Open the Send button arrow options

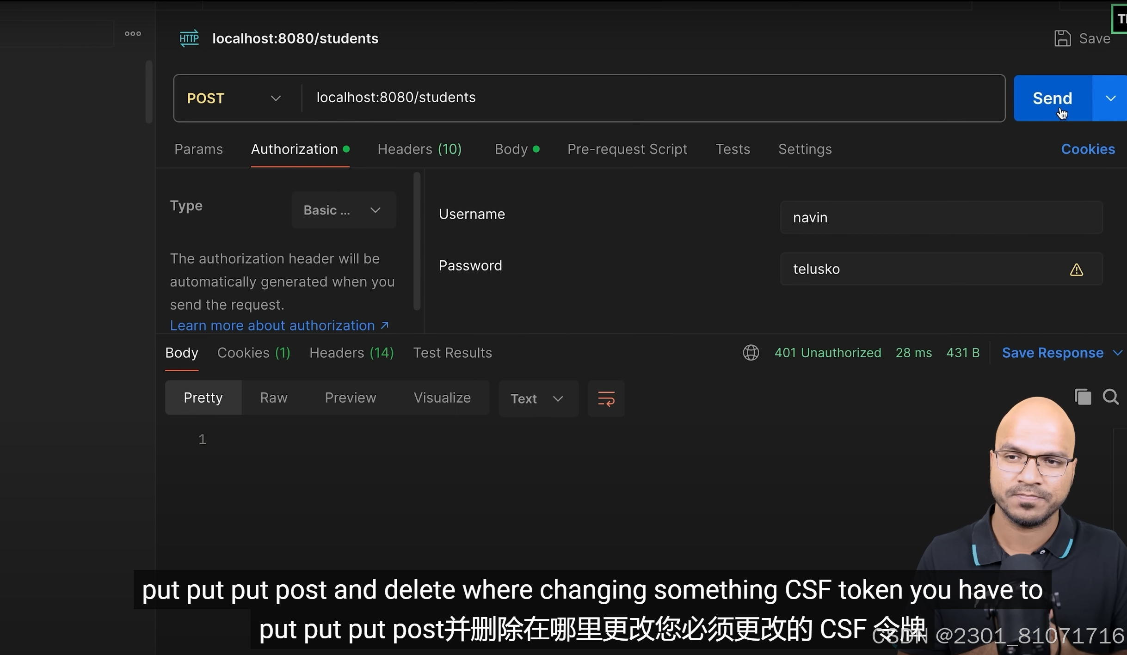click(x=1110, y=98)
